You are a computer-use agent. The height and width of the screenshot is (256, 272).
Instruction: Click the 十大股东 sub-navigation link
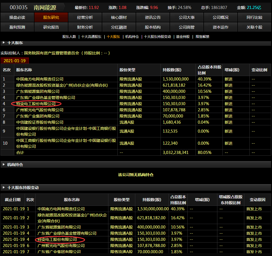coord(113,37)
